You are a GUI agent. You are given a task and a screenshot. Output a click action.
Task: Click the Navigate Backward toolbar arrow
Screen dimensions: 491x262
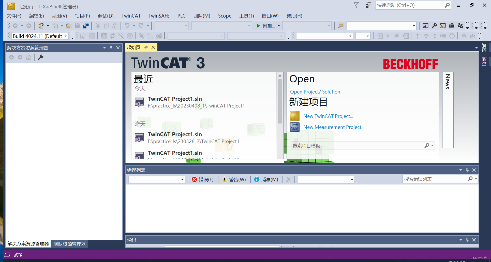coord(15,26)
